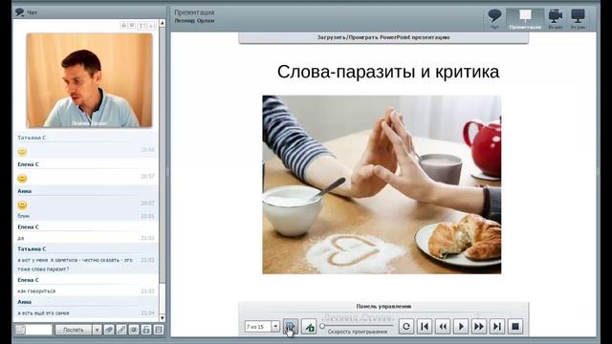Click the link icon in chat toolbar
The image size is (612, 344).
tap(121, 330)
